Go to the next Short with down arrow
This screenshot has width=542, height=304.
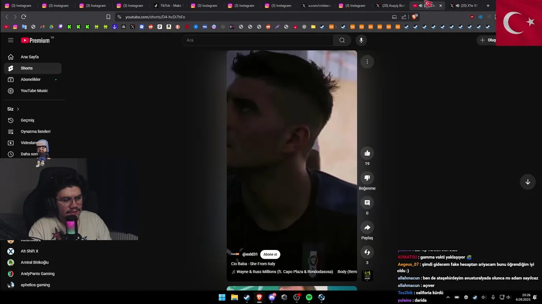point(528,182)
